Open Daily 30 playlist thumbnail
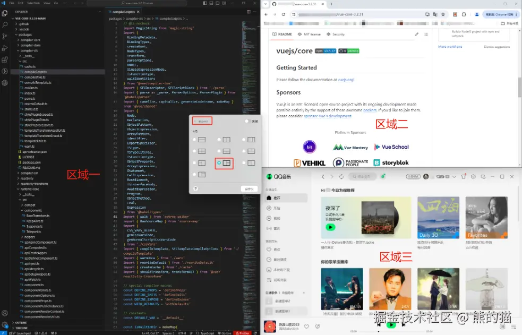The height and width of the screenshot is (335, 522). tap(438, 218)
